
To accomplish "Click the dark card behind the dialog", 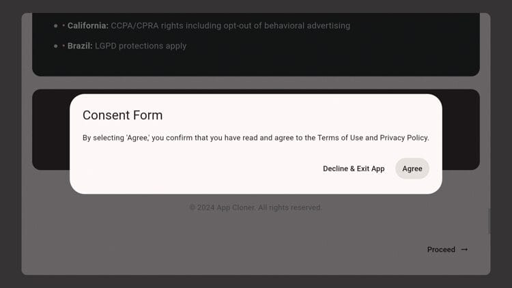I will [460, 130].
